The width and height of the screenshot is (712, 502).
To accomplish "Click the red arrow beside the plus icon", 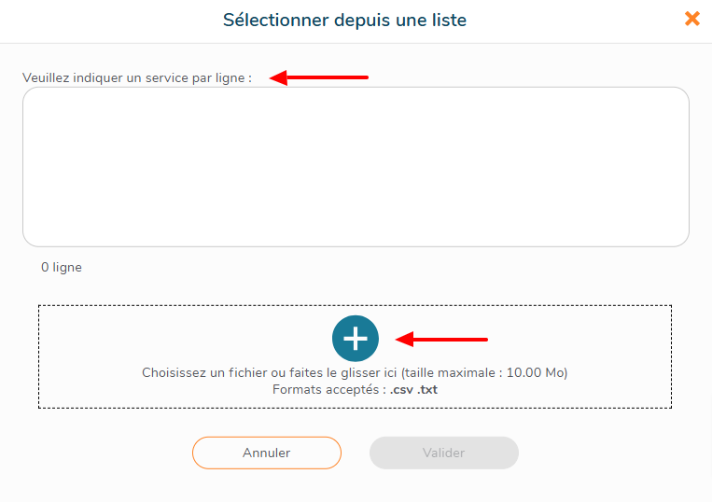I will [442, 339].
